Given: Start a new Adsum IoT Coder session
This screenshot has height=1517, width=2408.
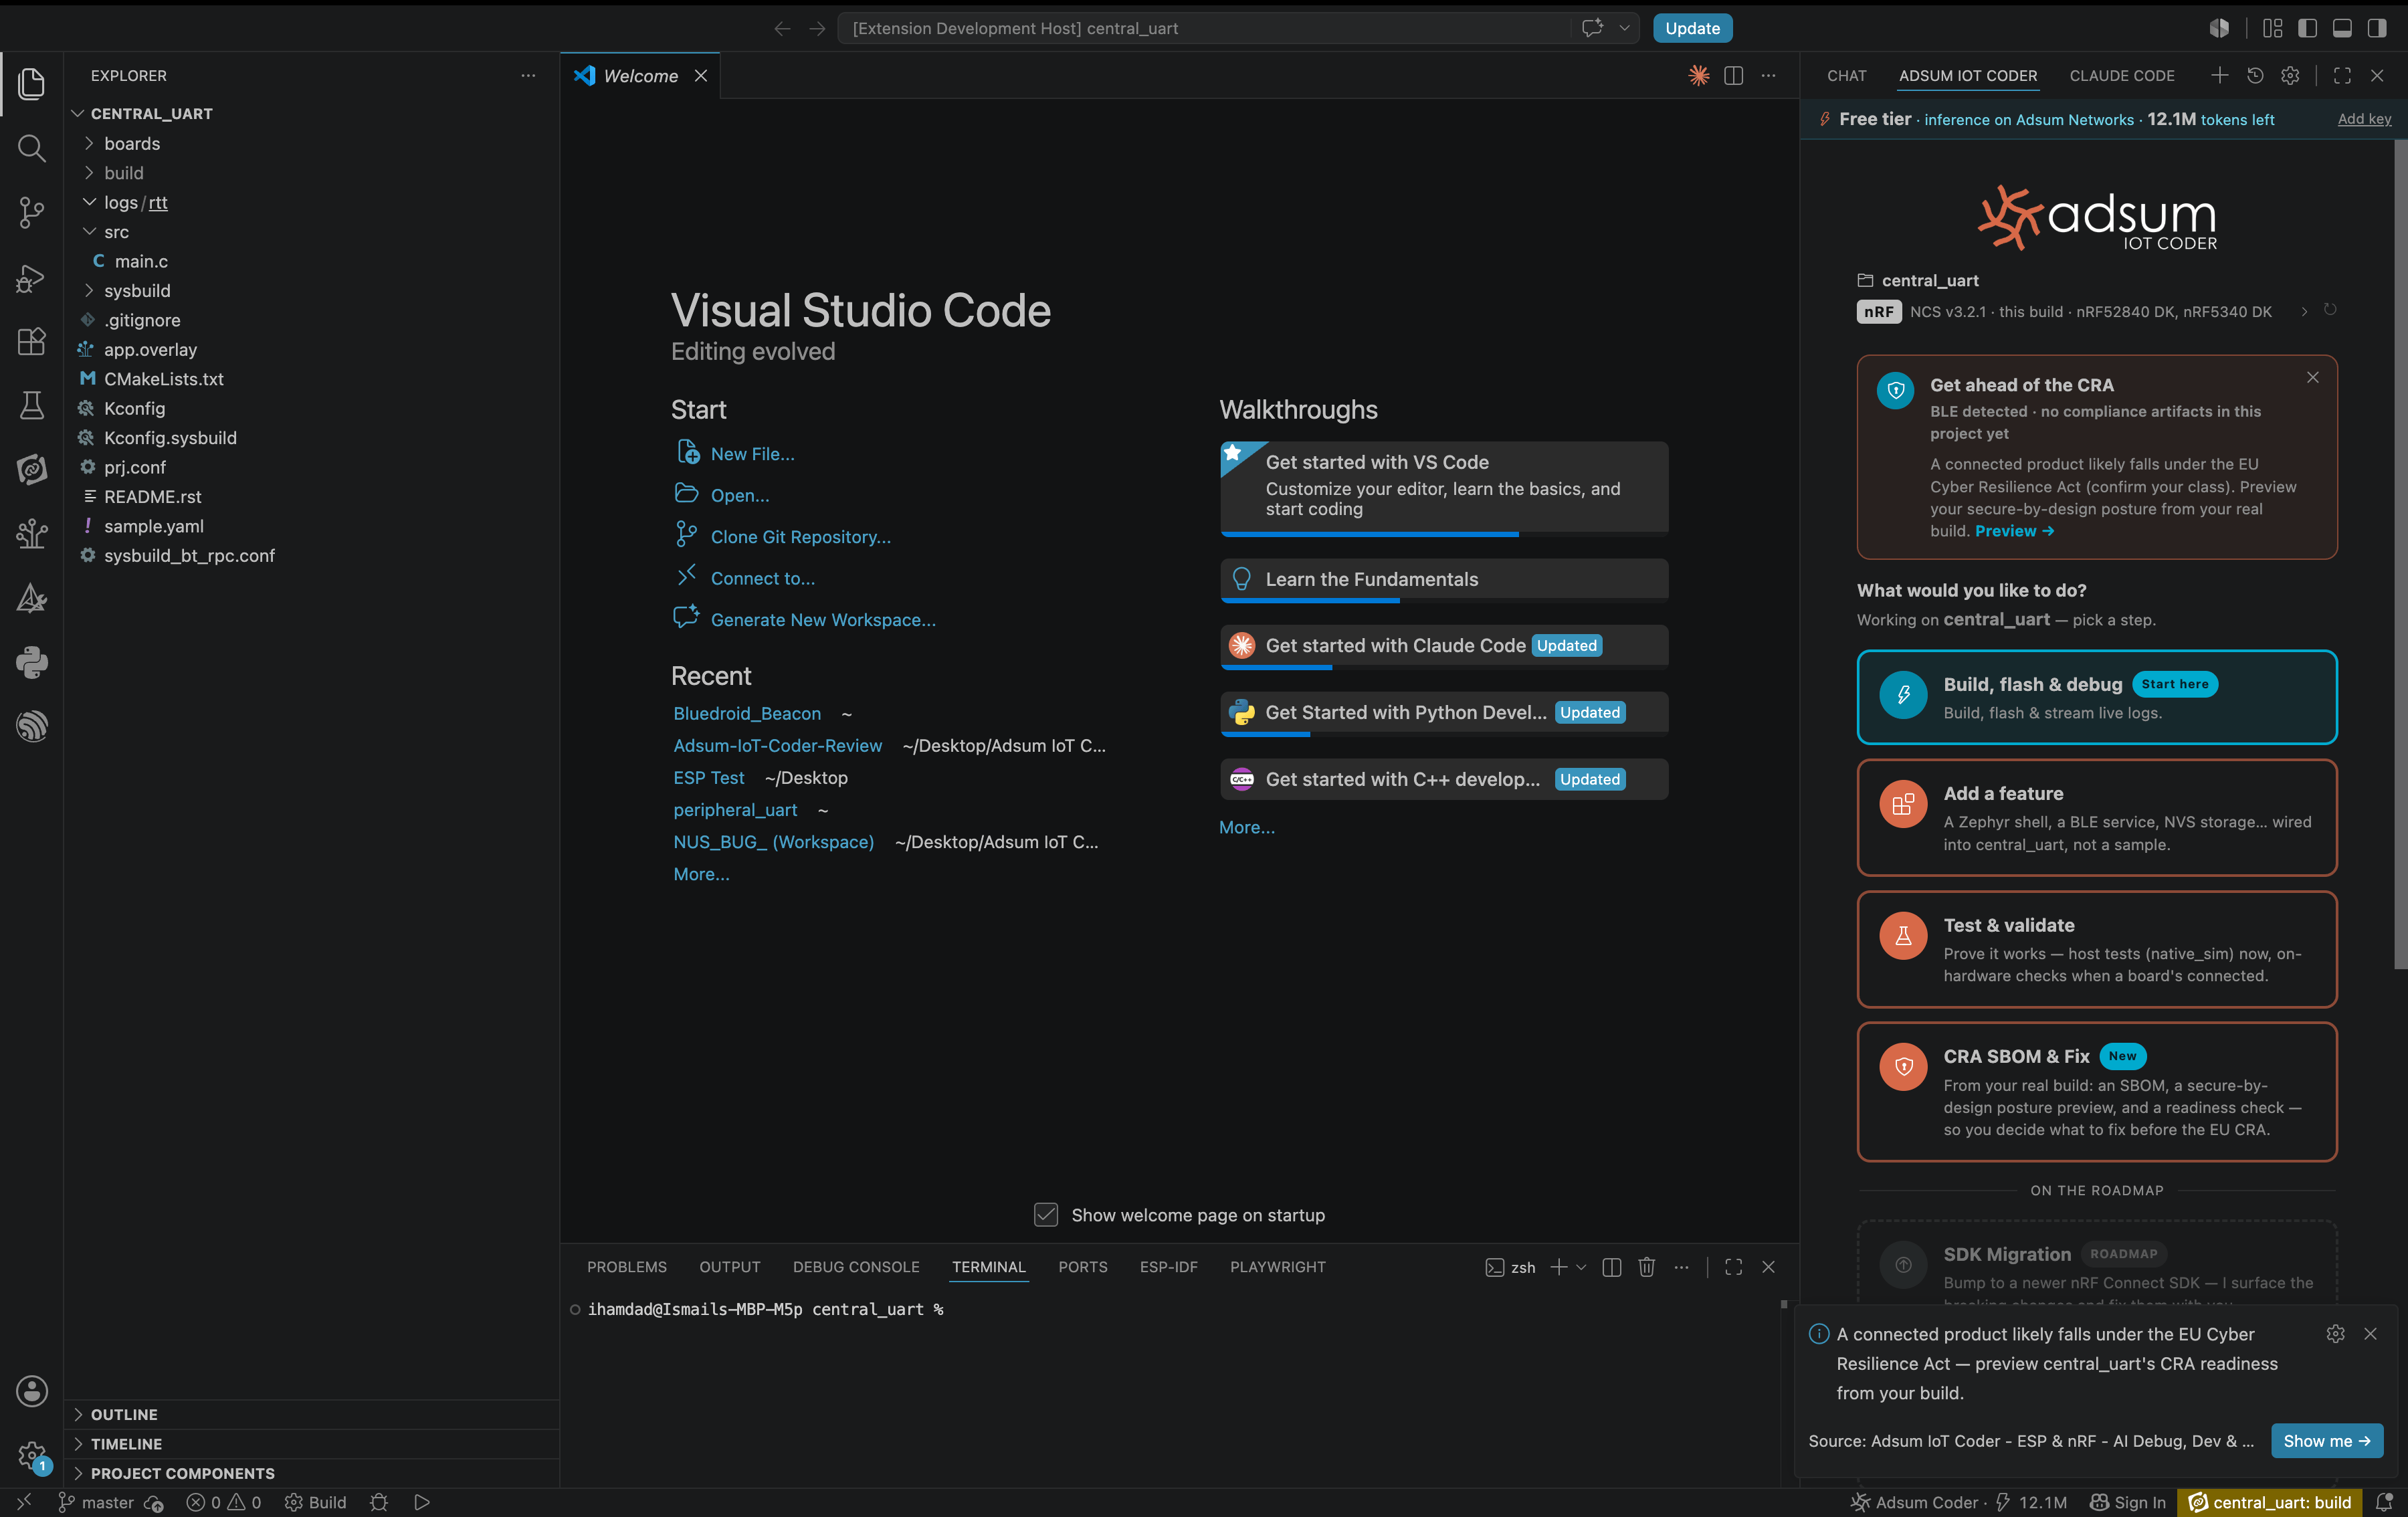Looking at the screenshot, I should pyautogui.click(x=2219, y=76).
